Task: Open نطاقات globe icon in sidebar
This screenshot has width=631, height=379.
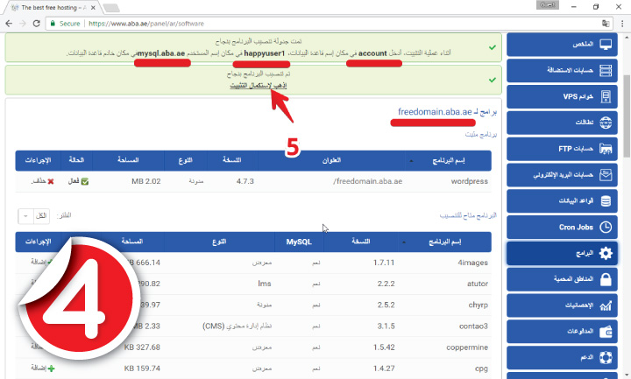Action: pyautogui.click(x=606, y=123)
